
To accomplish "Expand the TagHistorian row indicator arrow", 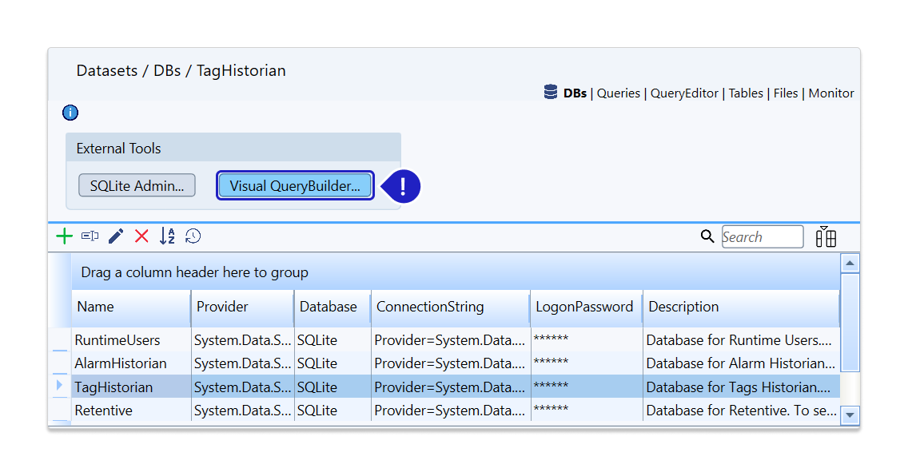I will pyautogui.click(x=59, y=387).
